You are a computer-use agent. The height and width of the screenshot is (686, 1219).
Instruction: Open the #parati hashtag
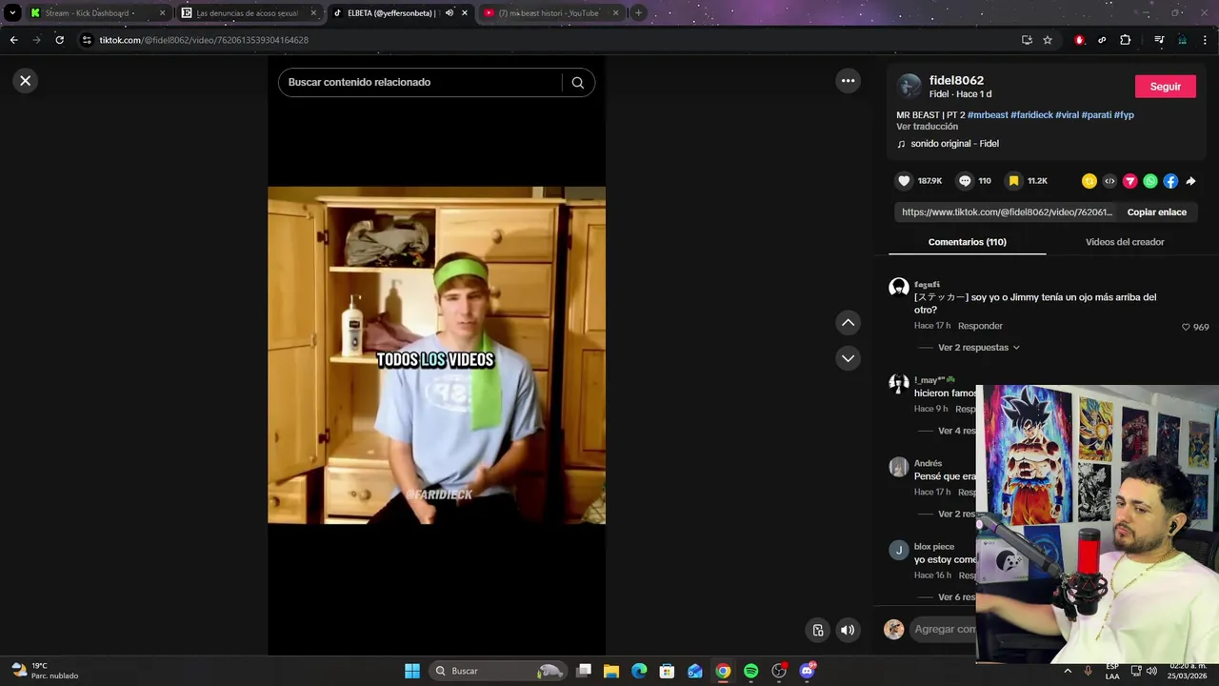(x=1096, y=115)
